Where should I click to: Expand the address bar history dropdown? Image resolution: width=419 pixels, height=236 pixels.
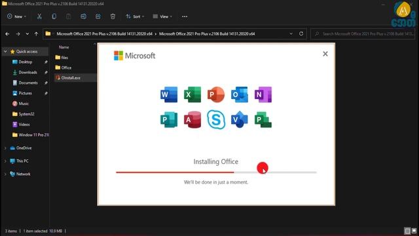291,33
